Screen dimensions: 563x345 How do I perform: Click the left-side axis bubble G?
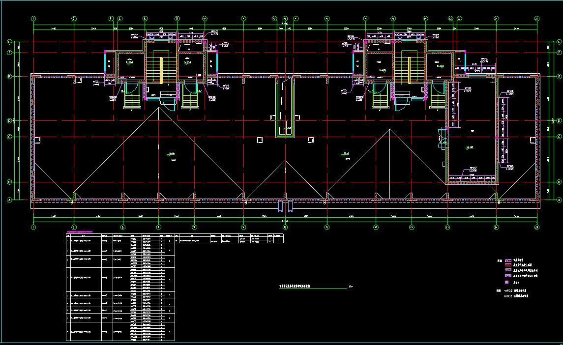pos(9,42)
